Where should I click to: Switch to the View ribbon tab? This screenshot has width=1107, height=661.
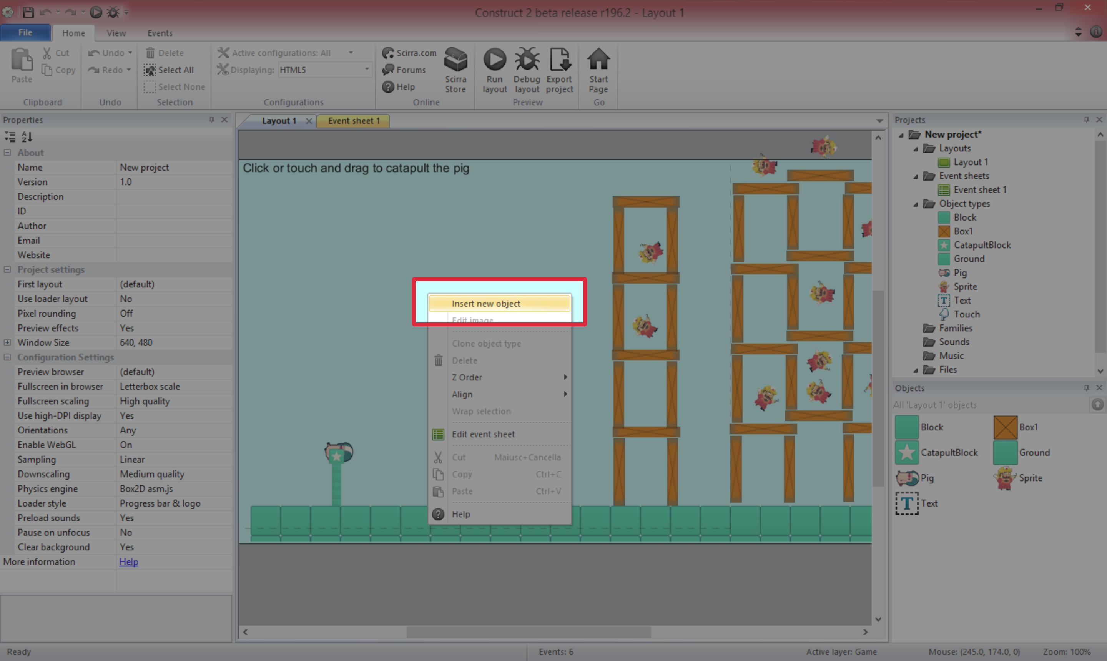pyautogui.click(x=116, y=33)
